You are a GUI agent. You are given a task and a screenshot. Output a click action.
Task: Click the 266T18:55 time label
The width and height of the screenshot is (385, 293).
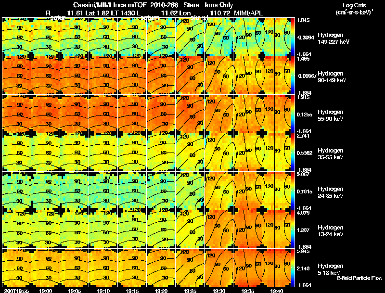tap(16, 291)
